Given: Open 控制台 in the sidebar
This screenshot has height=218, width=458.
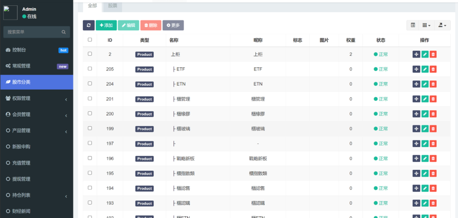Looking at the screenshot, I should pos(37,50).
